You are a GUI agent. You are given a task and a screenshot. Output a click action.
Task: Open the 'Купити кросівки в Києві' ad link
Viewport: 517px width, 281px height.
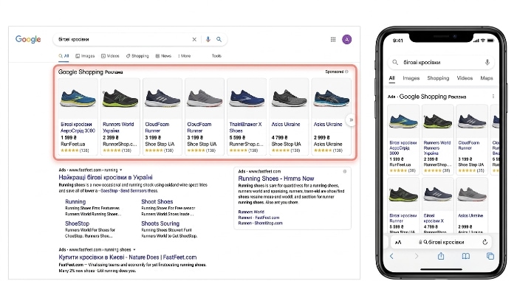128,257
